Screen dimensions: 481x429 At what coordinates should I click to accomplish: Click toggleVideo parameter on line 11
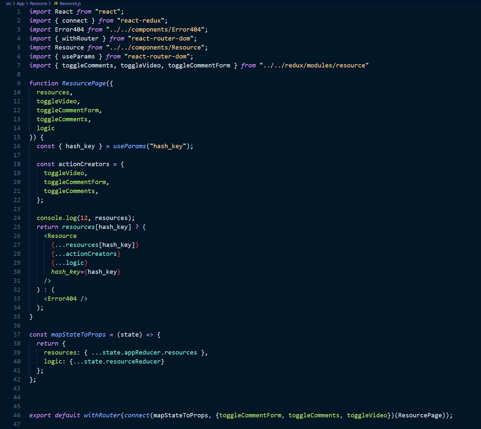click(x=57, y=101)
